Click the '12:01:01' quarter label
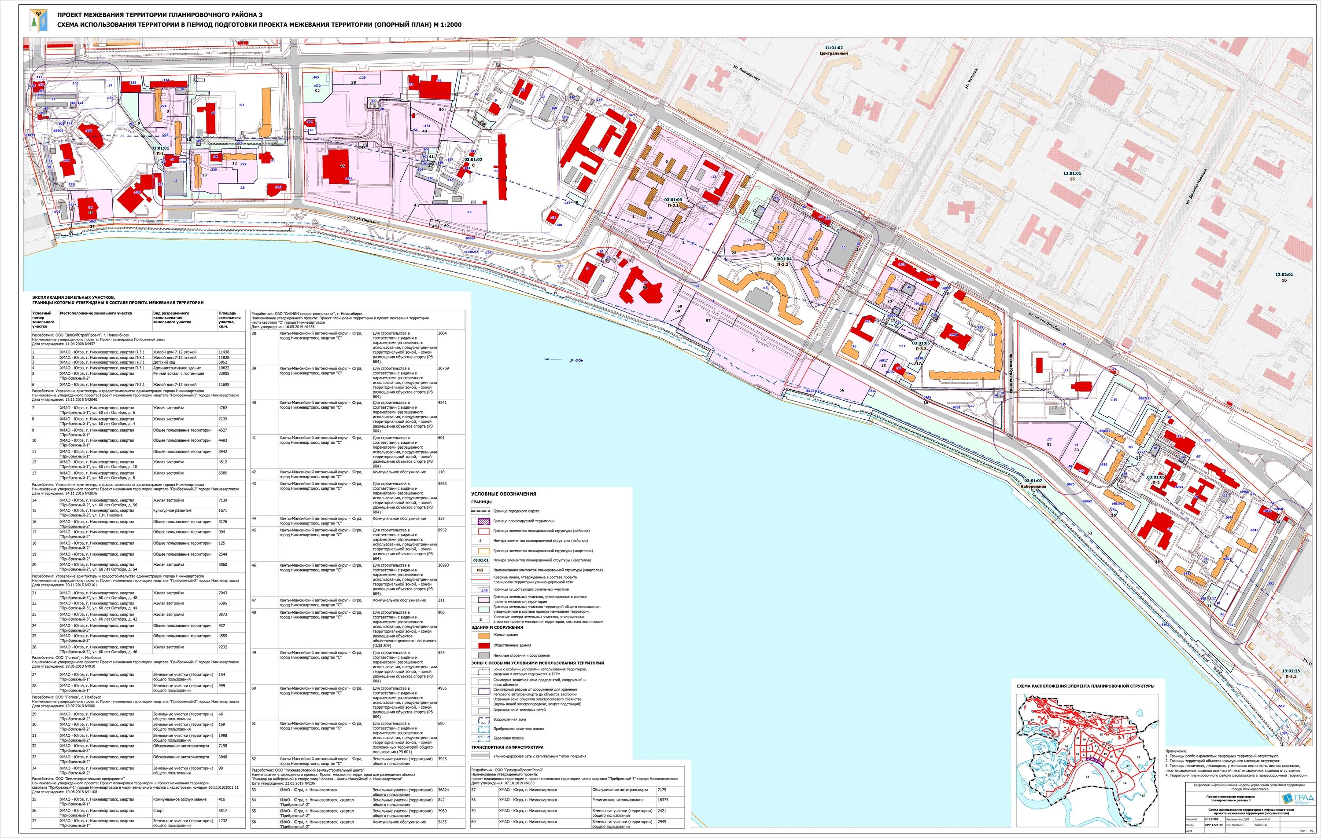 click(x=1071, y=173)
